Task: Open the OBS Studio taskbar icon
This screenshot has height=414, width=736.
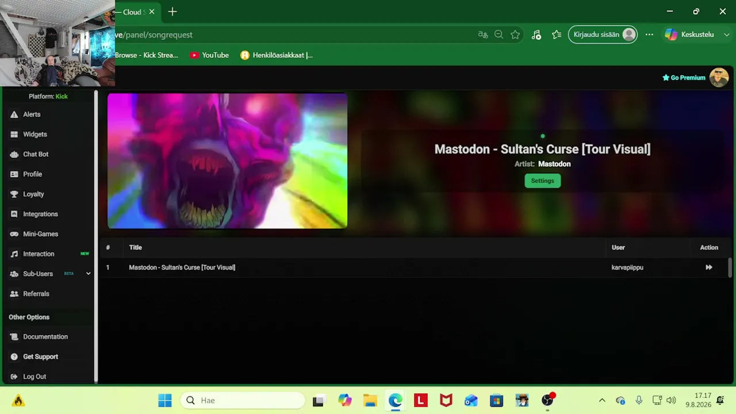Action: click(x=547, y=400)
